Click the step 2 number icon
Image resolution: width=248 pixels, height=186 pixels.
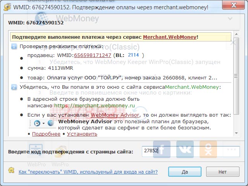(x=14, y=87)
